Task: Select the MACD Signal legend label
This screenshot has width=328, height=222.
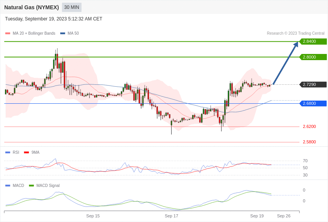Action: point(48,186)
